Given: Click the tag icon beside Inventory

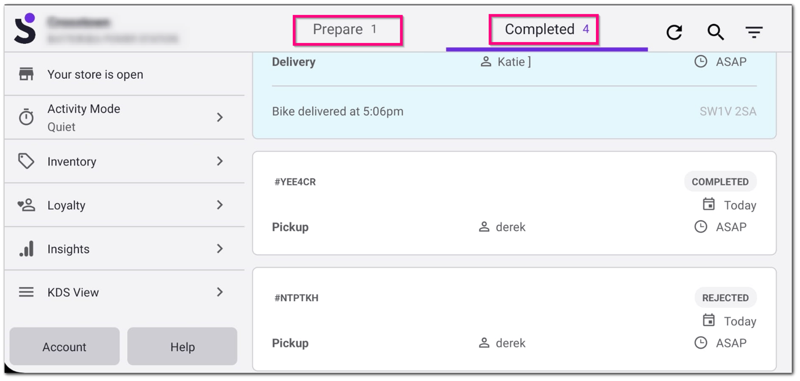Looking at the screenshot, I should [26, 161].
